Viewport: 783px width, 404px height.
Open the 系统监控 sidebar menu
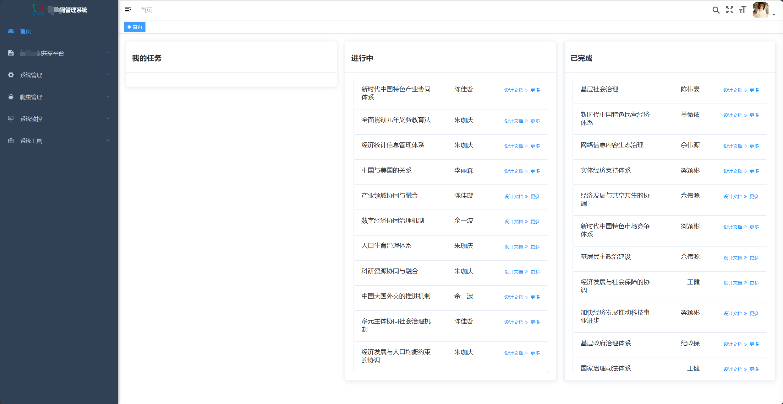[59, 119]
